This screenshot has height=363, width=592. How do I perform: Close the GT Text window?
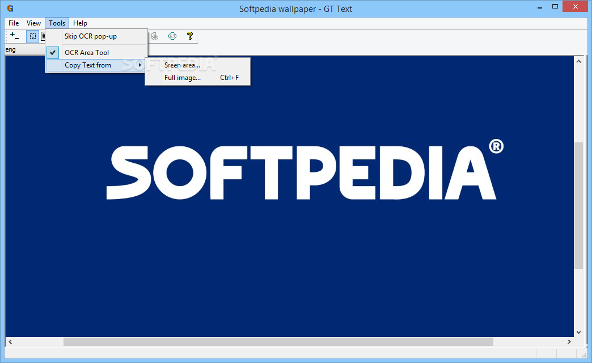pos(576,6)
